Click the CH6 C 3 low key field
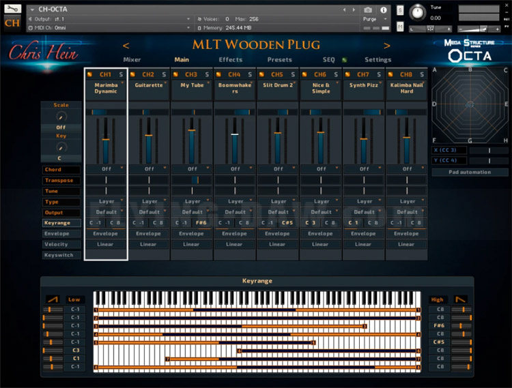The width and height of the screenshot is (512, 388). pyautogui.click(x=311, y=223)
